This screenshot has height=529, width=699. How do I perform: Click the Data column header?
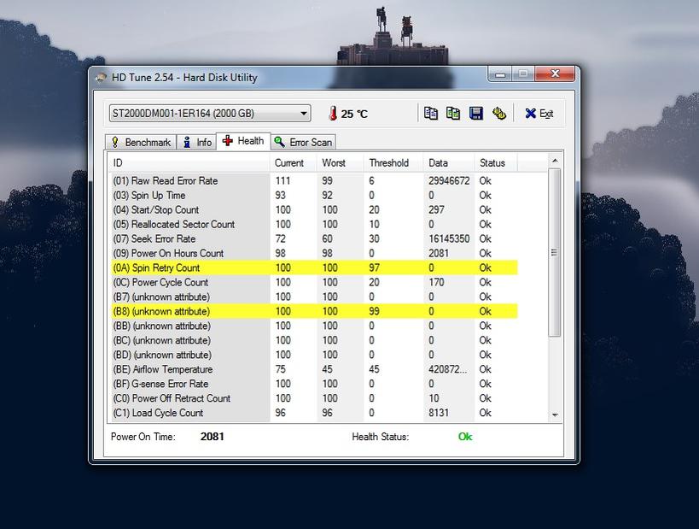(448, 163)
